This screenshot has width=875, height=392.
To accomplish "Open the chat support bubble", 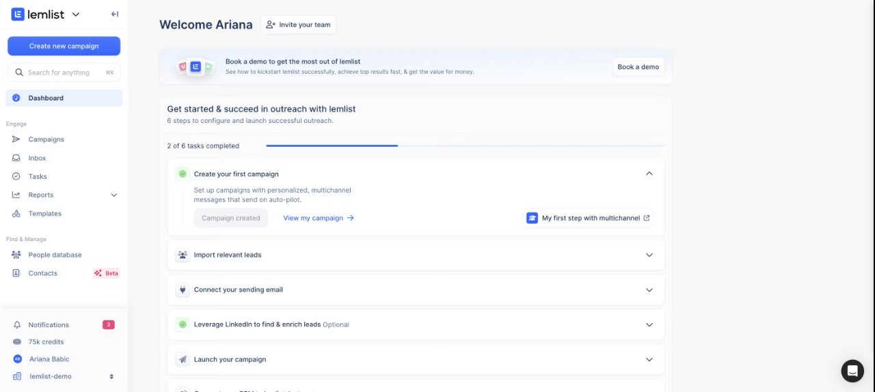I will (852, 371).
